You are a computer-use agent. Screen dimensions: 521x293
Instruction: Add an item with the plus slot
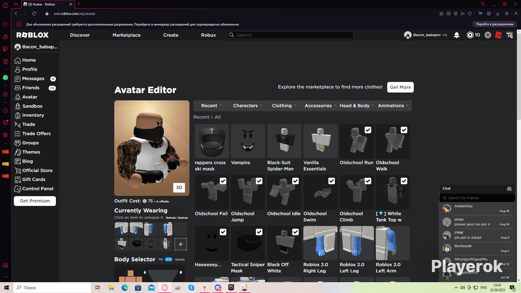coord(181,244)
